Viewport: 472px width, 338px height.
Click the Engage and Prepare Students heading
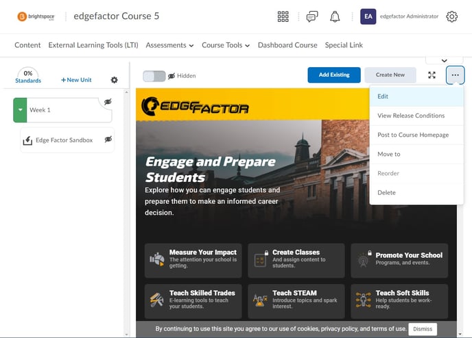210,170
